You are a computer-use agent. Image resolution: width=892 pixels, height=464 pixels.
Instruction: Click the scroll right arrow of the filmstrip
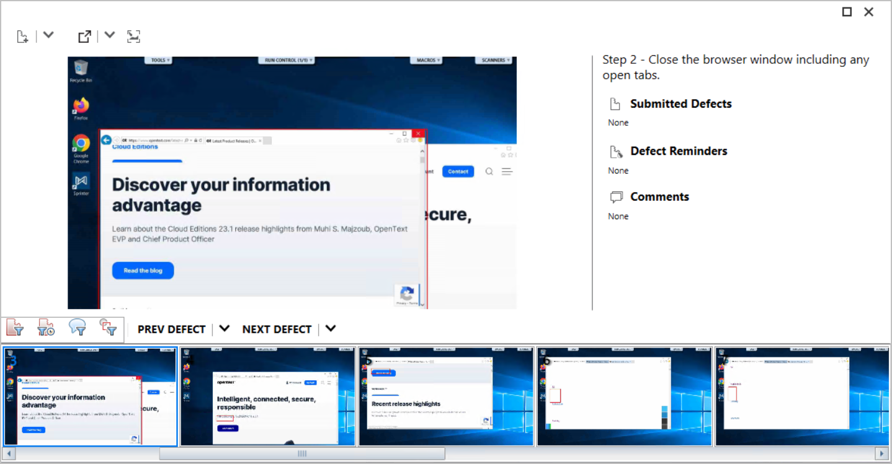[881, 454]
